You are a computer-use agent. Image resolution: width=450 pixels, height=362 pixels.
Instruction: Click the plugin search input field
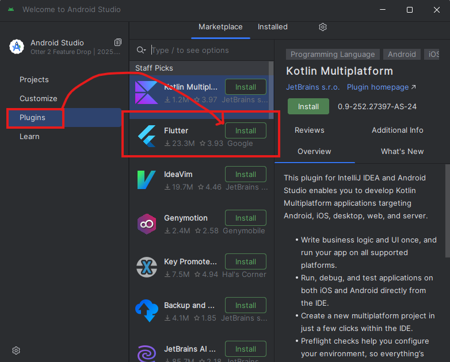[207, 51]
